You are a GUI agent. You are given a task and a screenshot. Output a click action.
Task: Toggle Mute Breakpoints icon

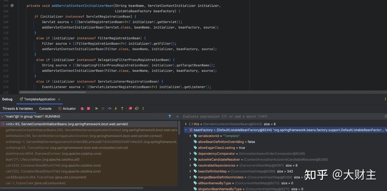[x=137, y=109]
